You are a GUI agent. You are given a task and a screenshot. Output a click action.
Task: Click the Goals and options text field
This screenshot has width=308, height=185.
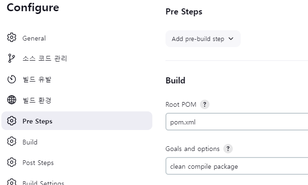pos(237,166)
